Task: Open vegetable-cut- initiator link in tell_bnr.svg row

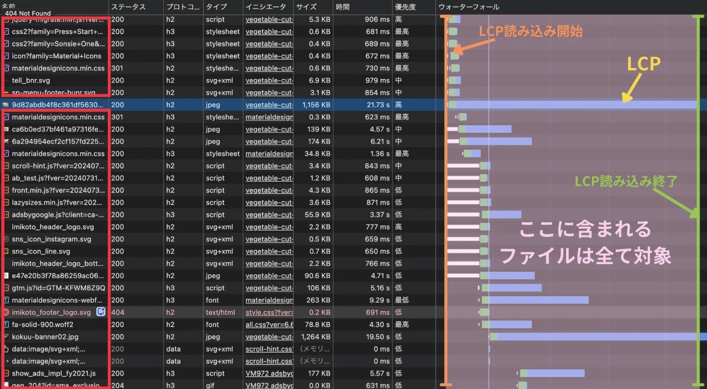Action: point(269,81)
